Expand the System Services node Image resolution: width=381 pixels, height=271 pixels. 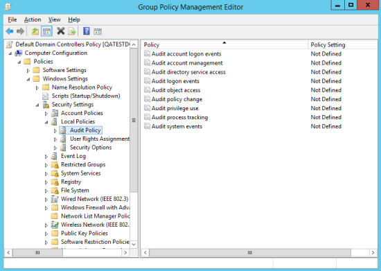[46, 174]
